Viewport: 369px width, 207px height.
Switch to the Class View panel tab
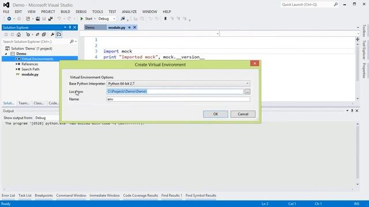click(x=39, y=103)
